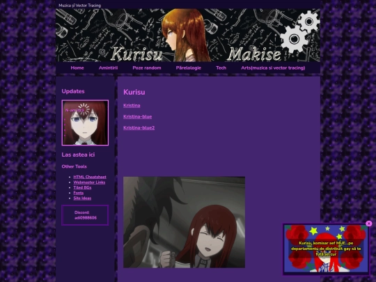
Task: Open the Site Ideas link
Action: [82, 198]
